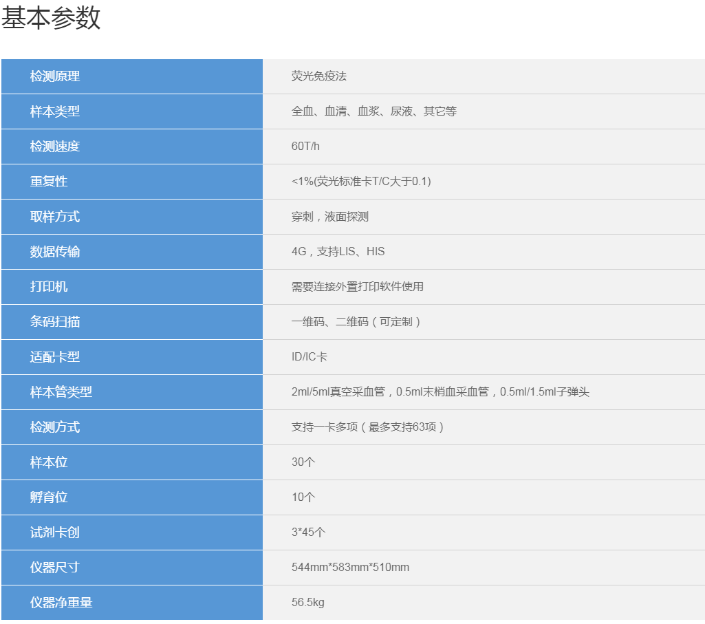Select the 仪器净重量 row label
705x624 pixels.
pos(132,603)
